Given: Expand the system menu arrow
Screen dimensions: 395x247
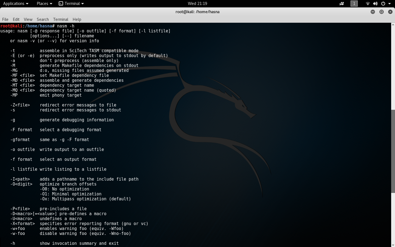Looking at the screenshot, I should point(390,4).
